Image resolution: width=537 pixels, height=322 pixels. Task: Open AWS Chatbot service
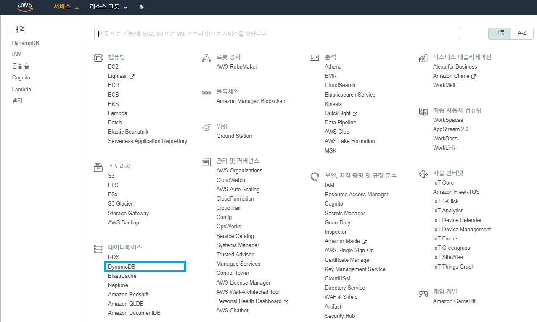[233, 311]
